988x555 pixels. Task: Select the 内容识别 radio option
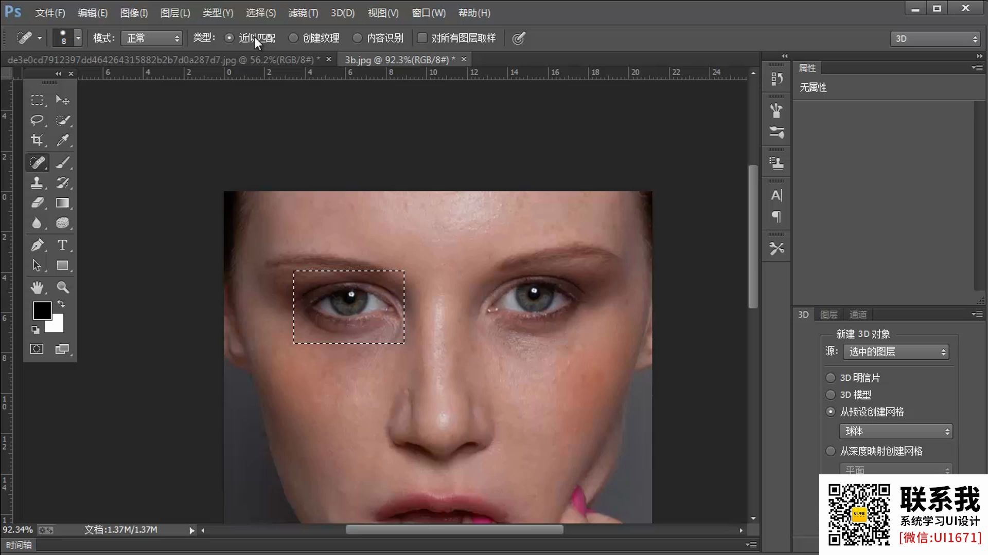(357, 38)
